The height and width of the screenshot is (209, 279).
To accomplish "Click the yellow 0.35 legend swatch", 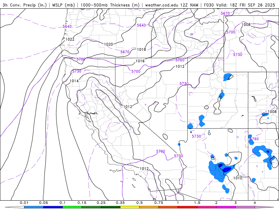I will tap(130, 207).
